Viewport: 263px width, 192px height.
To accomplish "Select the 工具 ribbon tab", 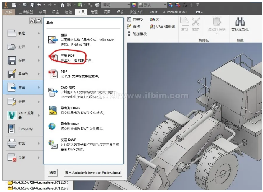I will [81, 12].
